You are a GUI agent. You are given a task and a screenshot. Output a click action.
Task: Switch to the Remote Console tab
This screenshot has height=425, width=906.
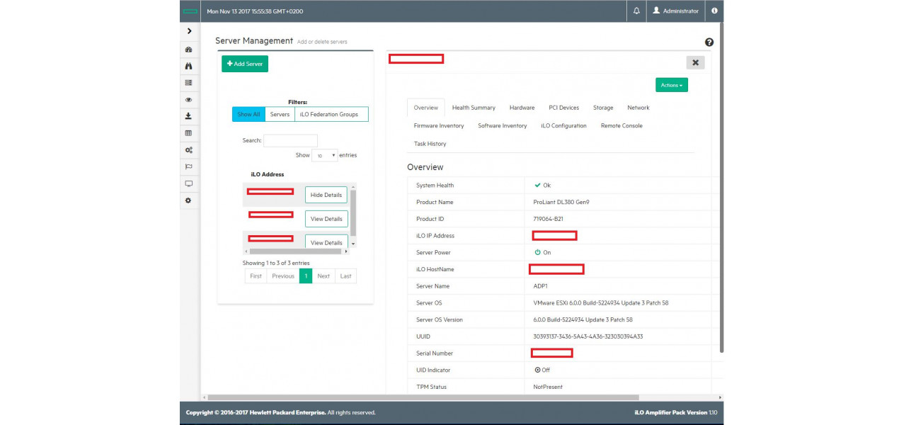[621, 125]
